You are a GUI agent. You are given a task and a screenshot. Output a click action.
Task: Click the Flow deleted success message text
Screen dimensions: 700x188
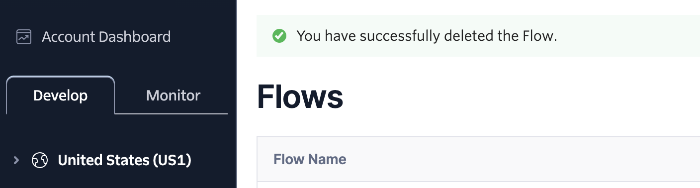click(427, 36)
